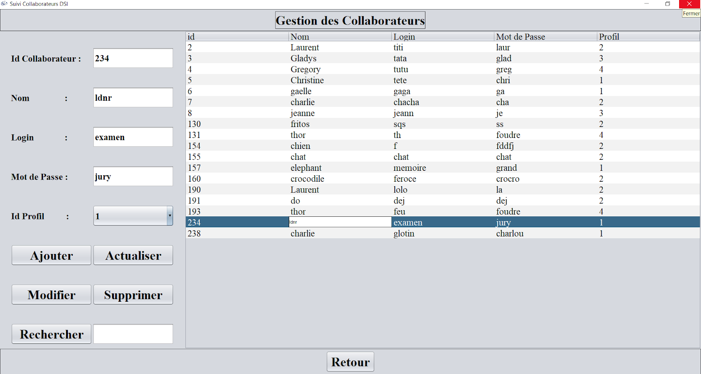Click the charlou password cell
Screen dimensions: 701x374
click(x=545, y=233)
